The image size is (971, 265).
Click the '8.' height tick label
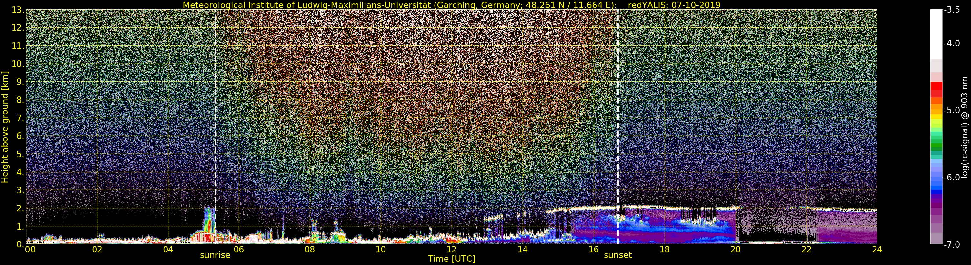click(20, 100)
